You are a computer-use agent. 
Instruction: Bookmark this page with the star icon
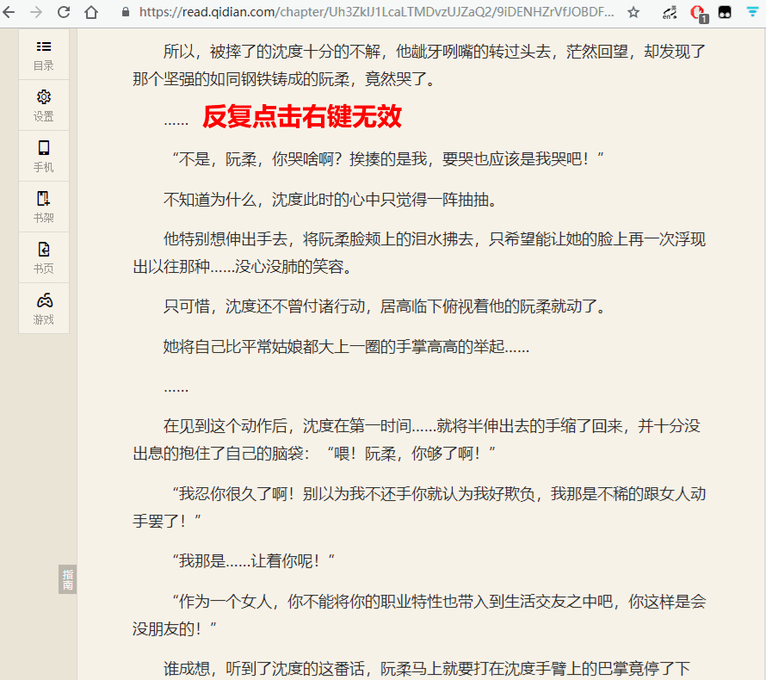633,12
